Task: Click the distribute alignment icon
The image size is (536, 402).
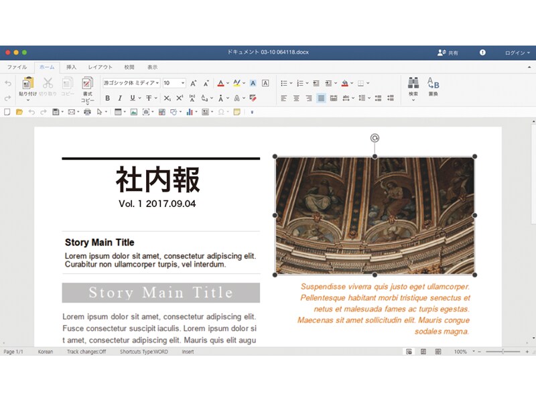Action: click(334, 98)
